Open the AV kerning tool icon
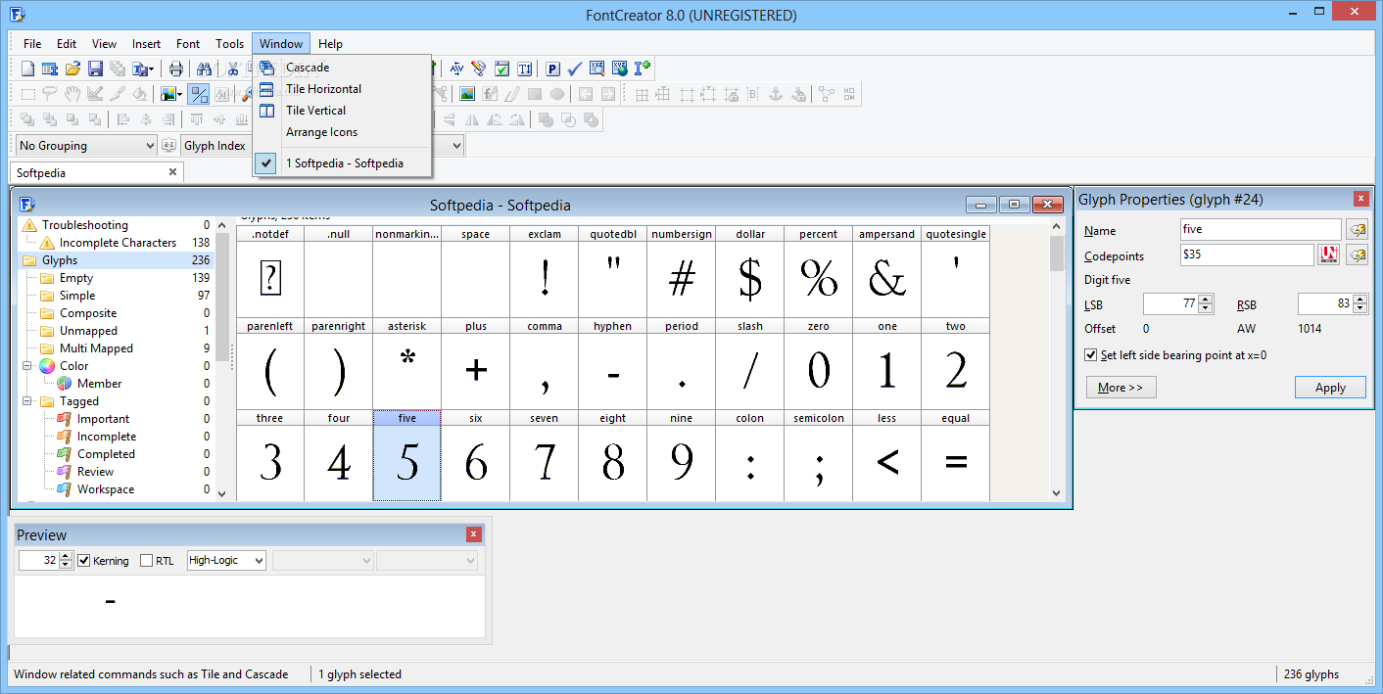This screenshot has width=1383, height=694. coord(456,69)
